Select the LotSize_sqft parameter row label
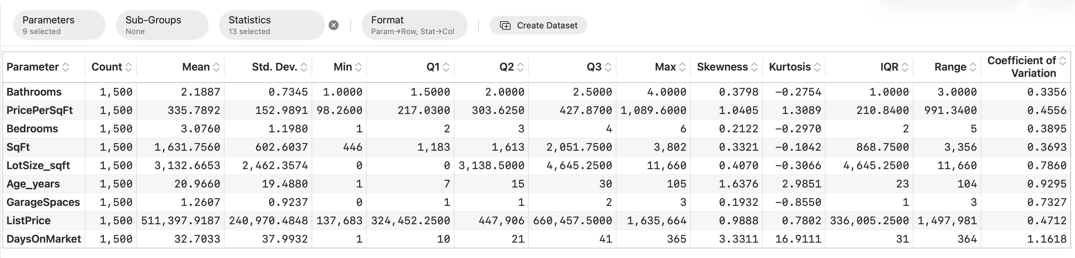Image resolution: width=1075 pixels, height=258 pixels. 38,165
